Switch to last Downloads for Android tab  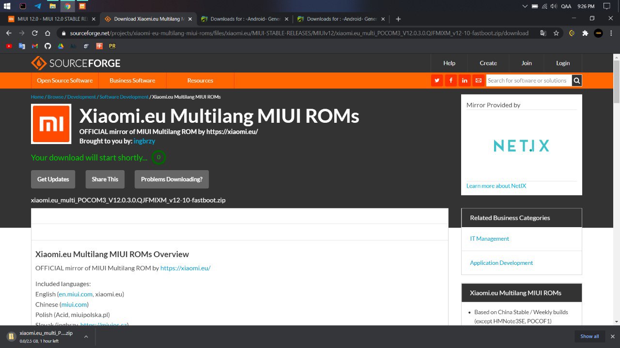[x=341, y=19]
